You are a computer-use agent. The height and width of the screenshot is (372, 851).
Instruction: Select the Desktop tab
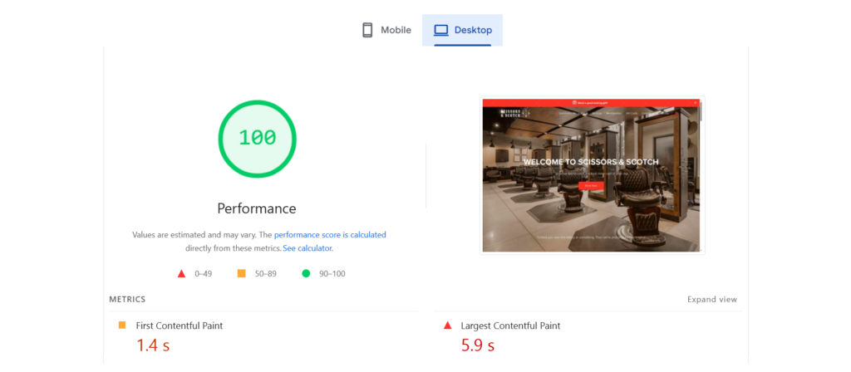pos(463,30)
